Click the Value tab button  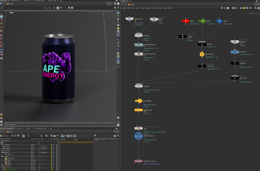(97, 139)
